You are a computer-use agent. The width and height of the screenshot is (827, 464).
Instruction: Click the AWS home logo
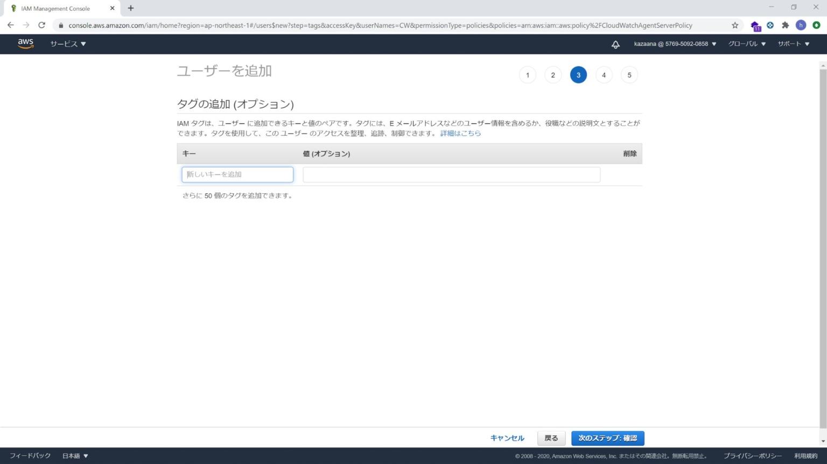tap(25, 44)
